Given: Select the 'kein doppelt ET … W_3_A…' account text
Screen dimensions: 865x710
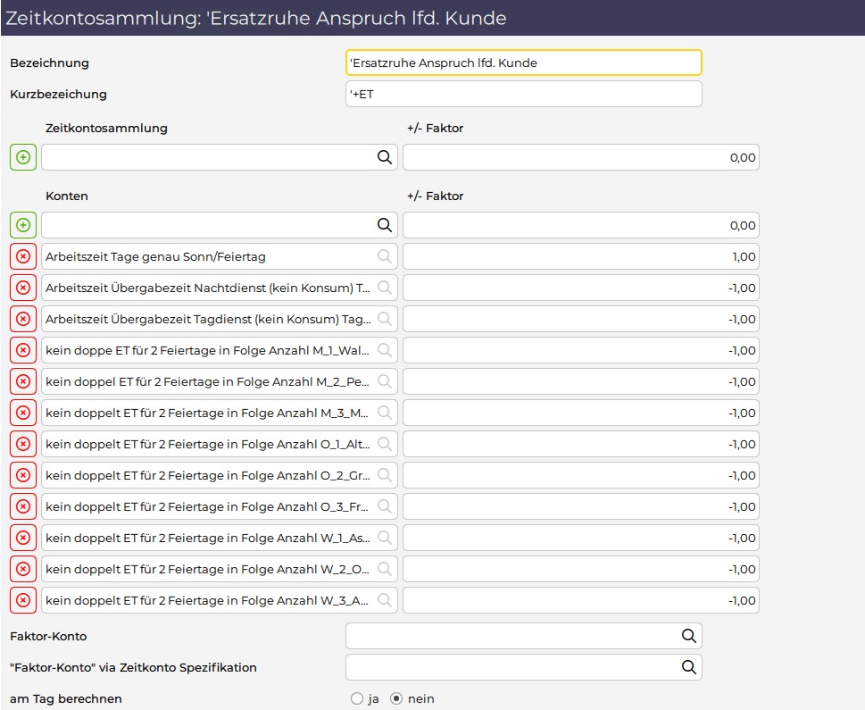Looking at the screenshot, I should coord(207,601).
